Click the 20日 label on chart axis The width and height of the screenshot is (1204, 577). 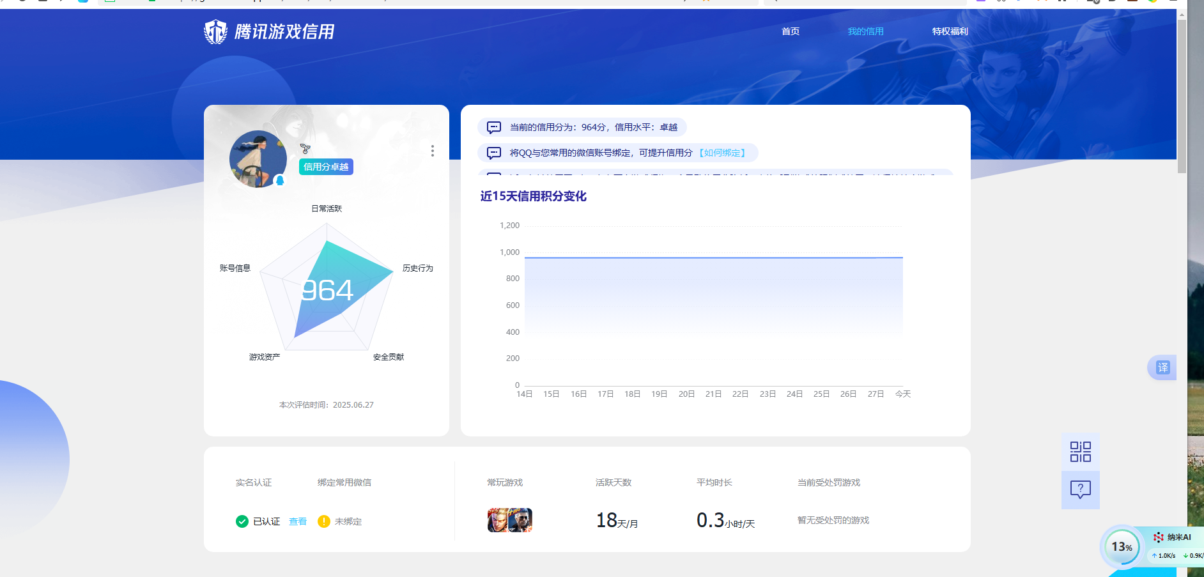(686, 394)
